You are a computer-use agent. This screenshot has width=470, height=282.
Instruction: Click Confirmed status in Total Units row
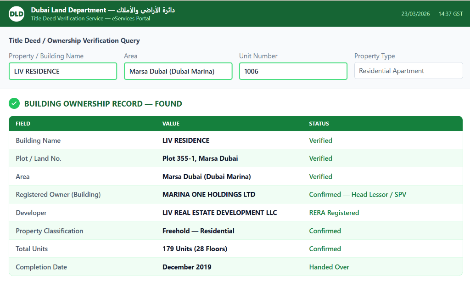point(325,249)
